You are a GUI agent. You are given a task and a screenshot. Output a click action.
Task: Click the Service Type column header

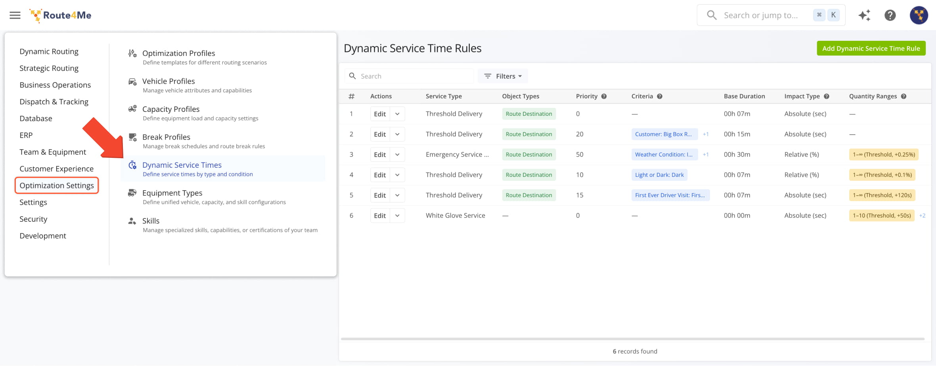click(444, 96)
